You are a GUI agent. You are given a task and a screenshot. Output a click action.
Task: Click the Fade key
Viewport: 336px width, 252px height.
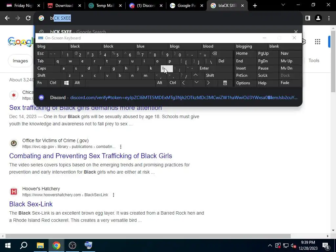pyautogui.click(x=290, y=83)
